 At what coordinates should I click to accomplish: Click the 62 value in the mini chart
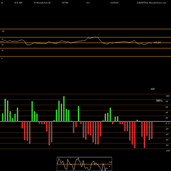click(110, 162)
